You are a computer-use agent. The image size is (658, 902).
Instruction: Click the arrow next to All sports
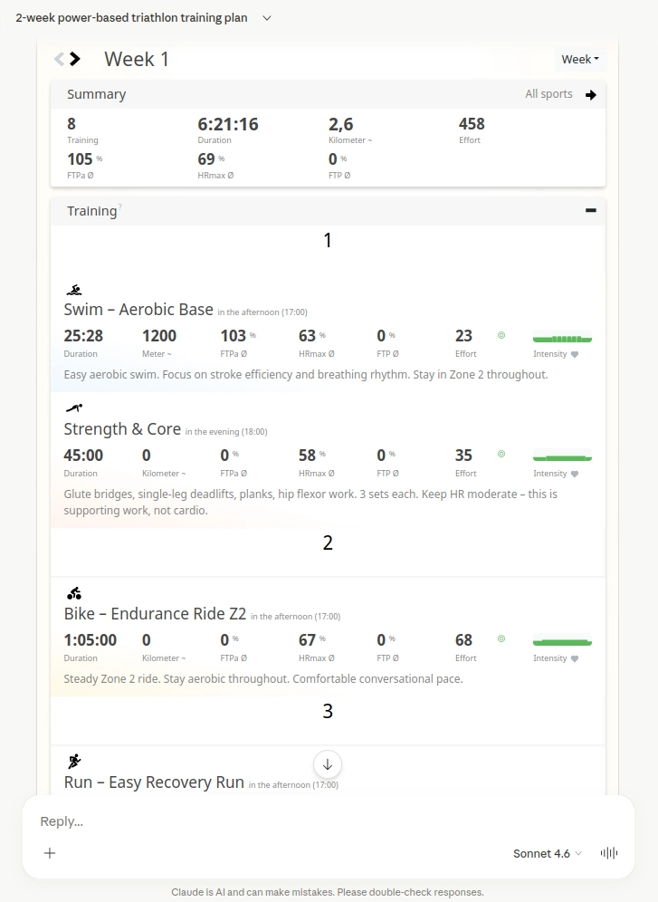pos(591,94)
